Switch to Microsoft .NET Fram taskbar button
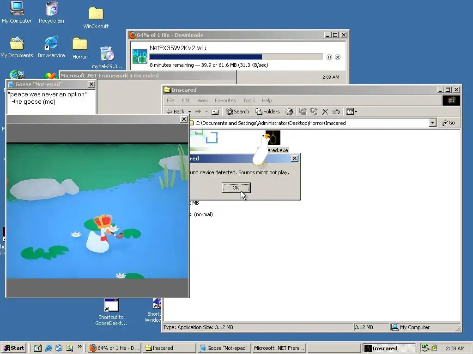 (279, 348)
